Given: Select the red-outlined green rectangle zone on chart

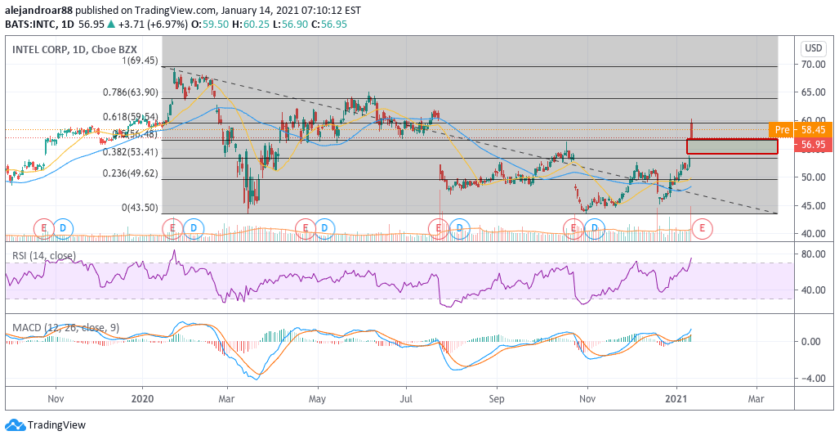Looking at the screenshot, I should point(732,146).
